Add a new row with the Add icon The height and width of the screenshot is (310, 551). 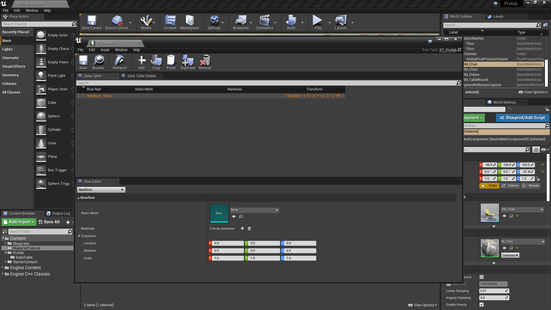pos(141,62)
